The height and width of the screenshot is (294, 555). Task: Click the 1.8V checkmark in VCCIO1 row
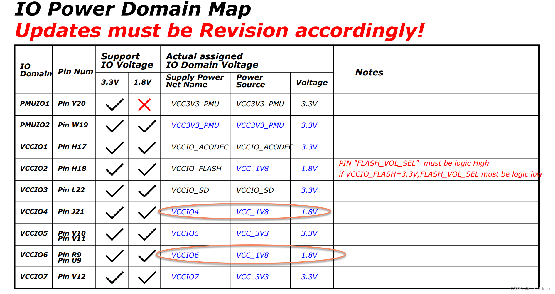[147, 148]
